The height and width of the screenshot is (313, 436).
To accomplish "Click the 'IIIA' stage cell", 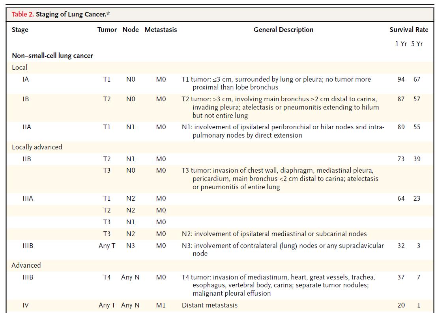I will (28, 199).
